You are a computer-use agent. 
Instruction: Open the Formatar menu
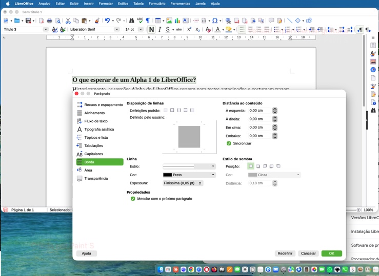click(x=106, y=4)
